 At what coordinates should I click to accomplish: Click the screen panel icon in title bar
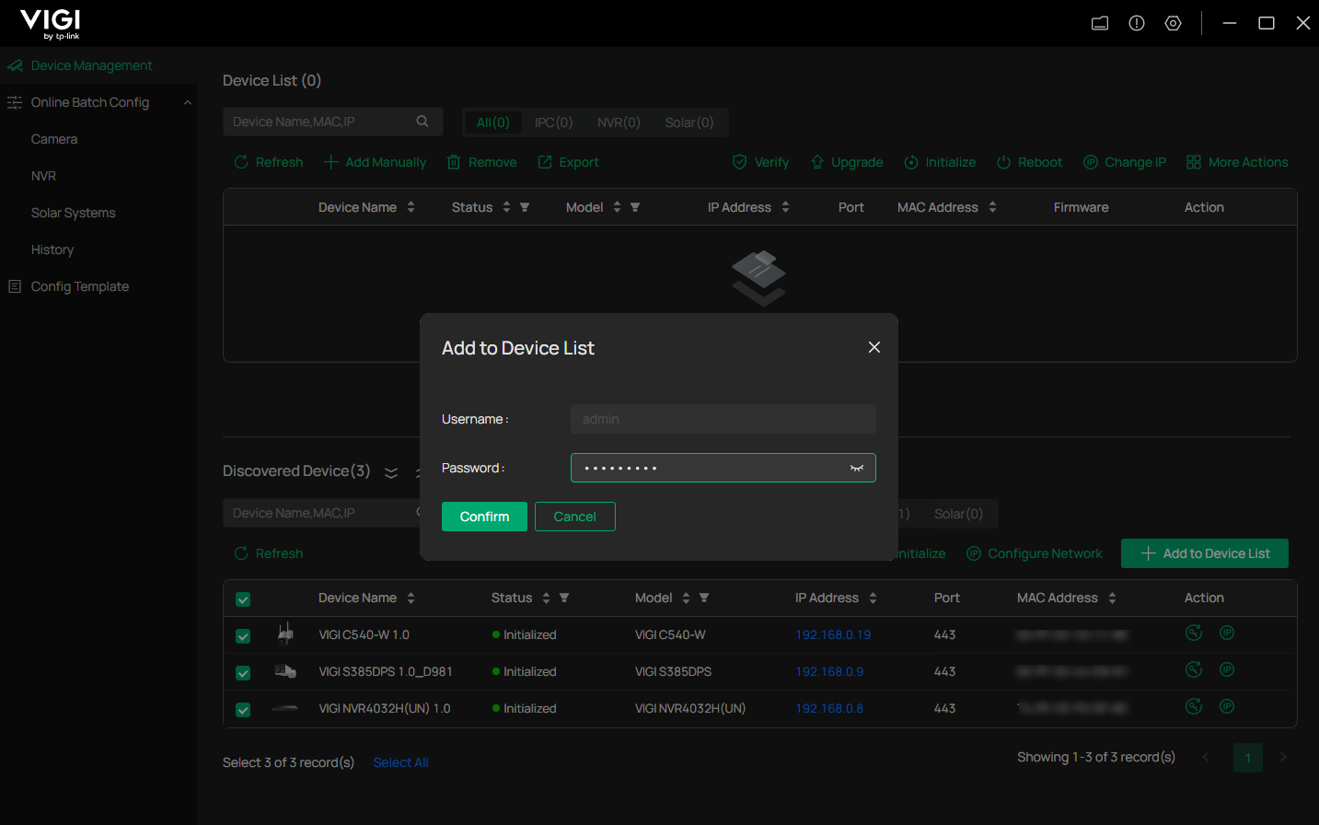(x=1100, y=23)
